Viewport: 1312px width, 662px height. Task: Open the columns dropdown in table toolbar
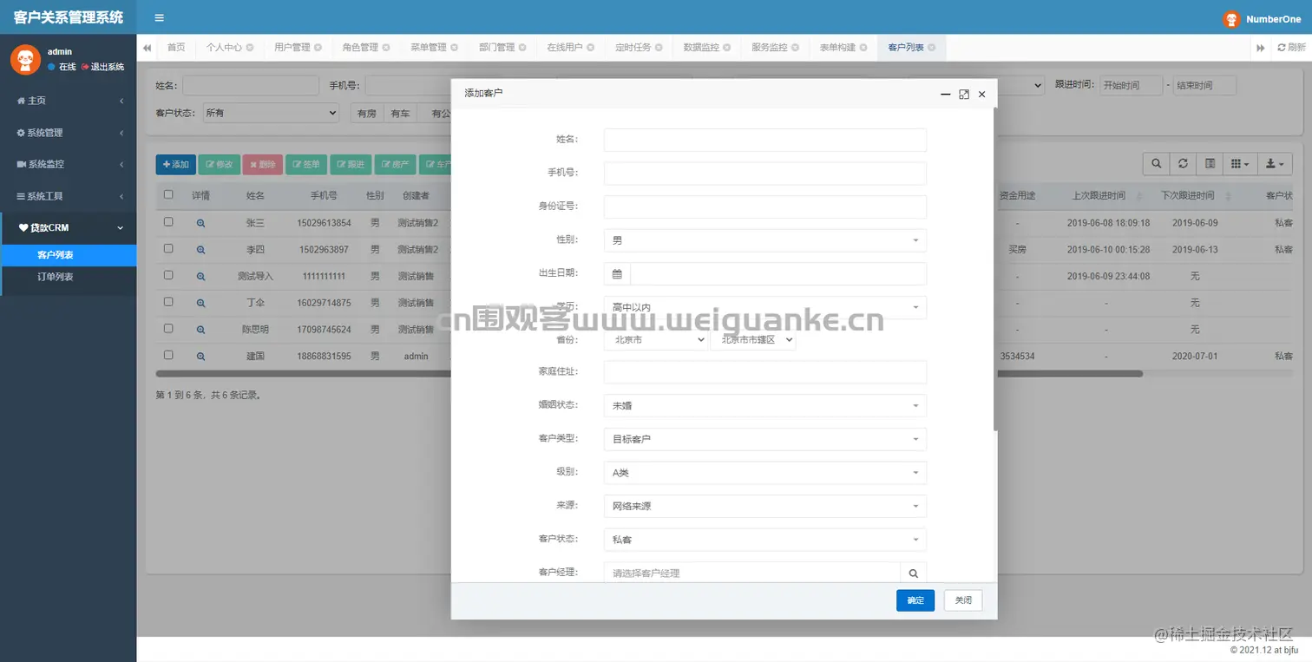1240,163
